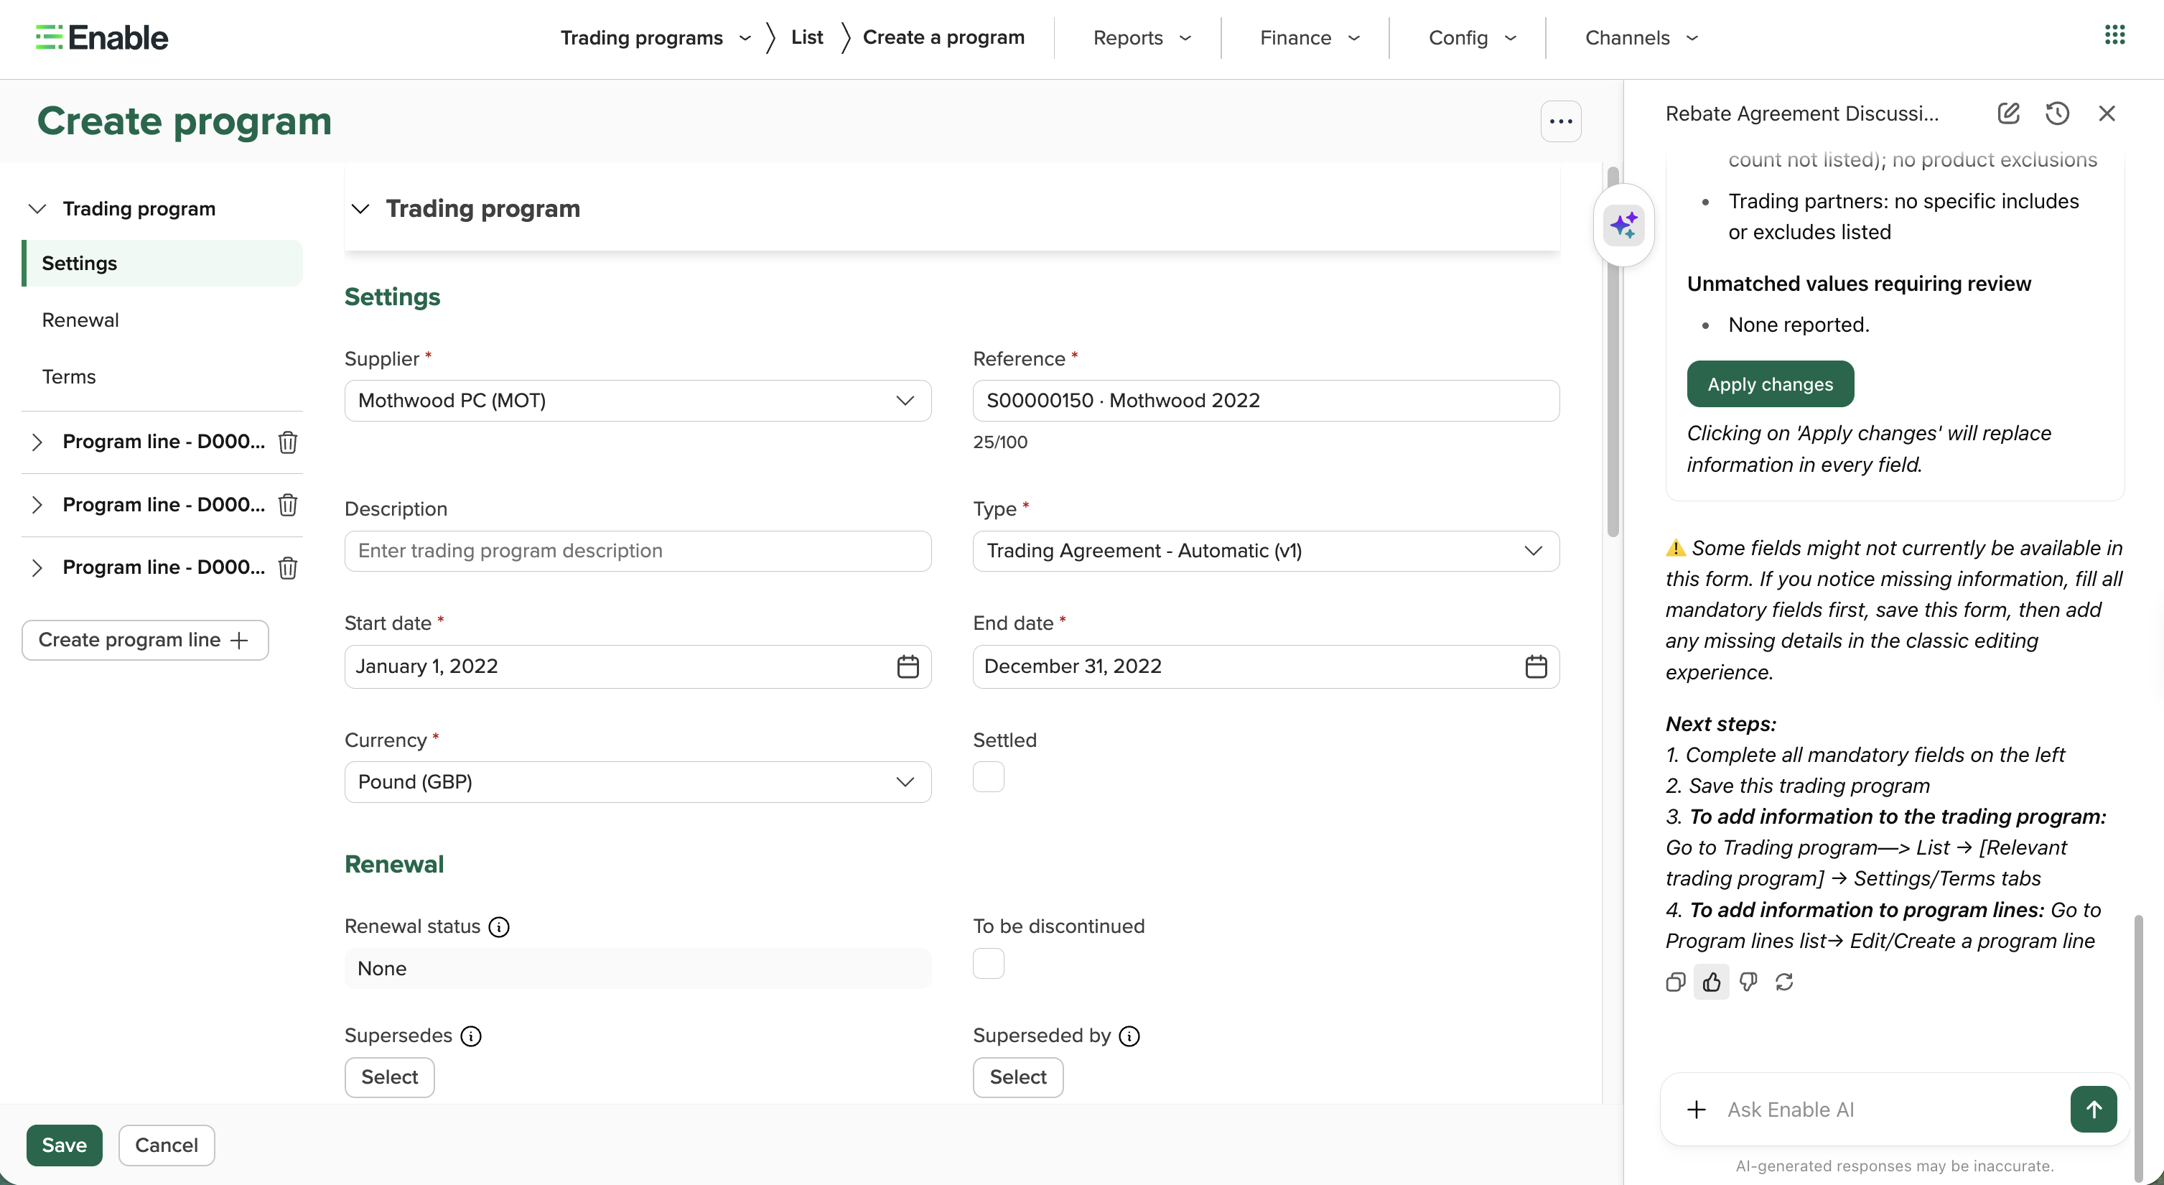Open the Config menu
The image size is (2164, 1185).
tap(1472, 38)
